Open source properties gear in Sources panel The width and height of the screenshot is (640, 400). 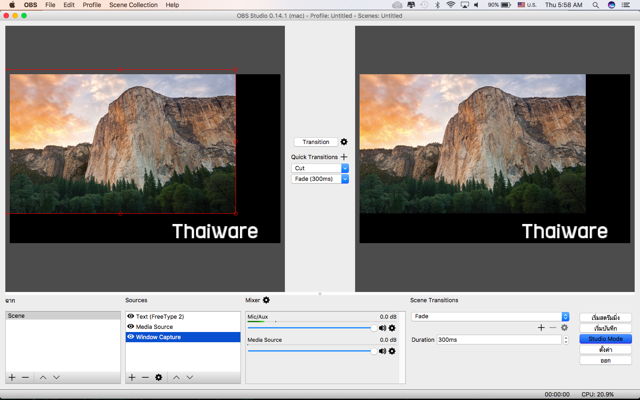pos(159,377)
